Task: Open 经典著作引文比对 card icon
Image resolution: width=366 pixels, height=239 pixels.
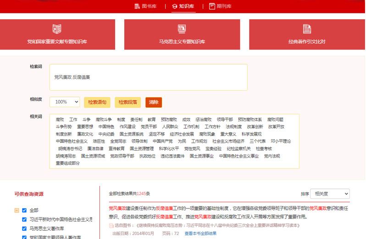Action: [307, 29]
